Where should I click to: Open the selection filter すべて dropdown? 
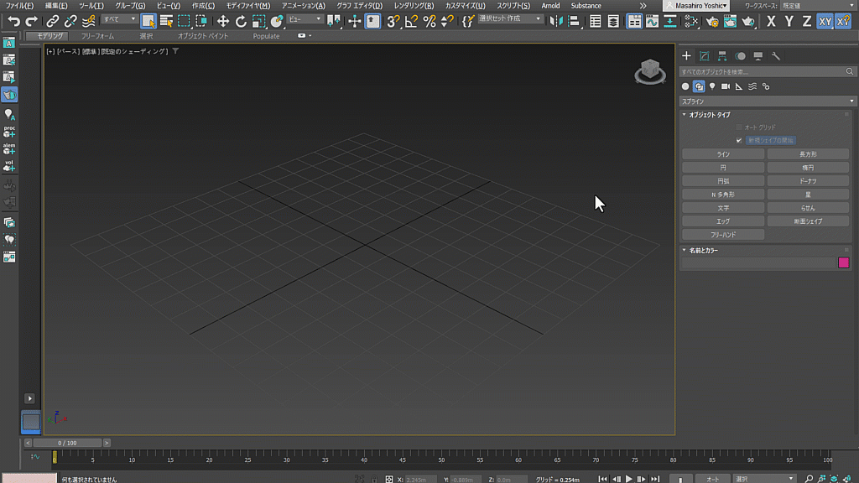point(119,19)
